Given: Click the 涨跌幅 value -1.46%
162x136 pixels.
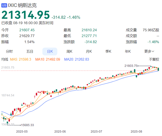Looking at the screenshot, I should (153, 42).
